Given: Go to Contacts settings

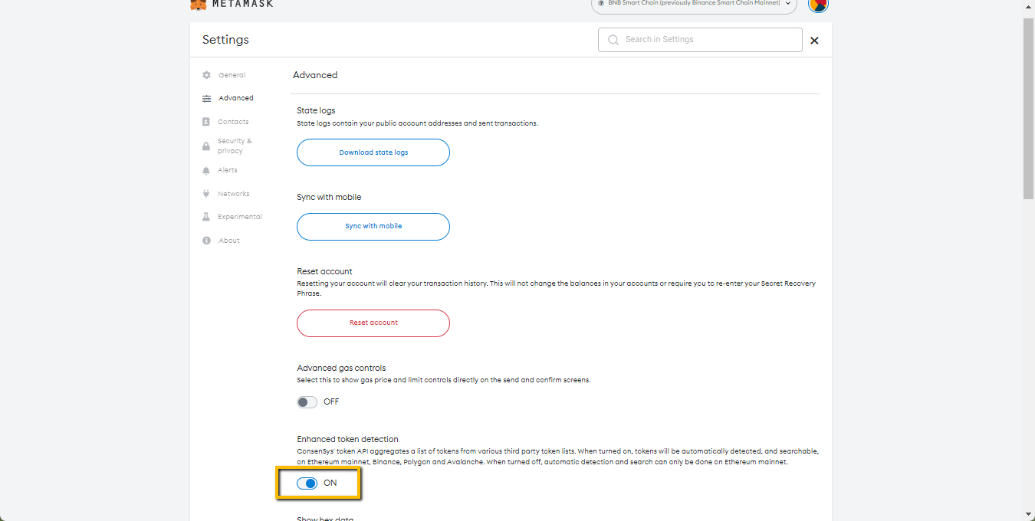Looking at the screenshot, I should (233, 122).
